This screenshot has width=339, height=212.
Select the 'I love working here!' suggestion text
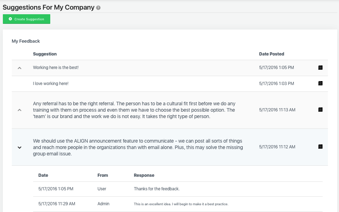point(51,84)
